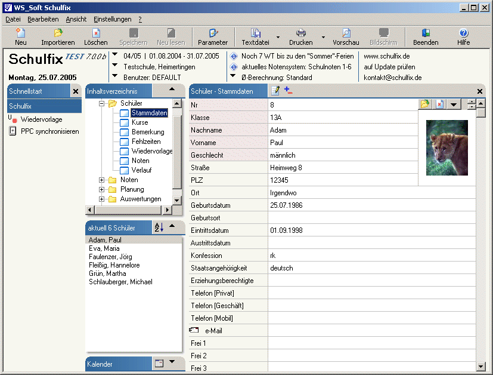Expand the Kalender panel

tap(172, 362)
